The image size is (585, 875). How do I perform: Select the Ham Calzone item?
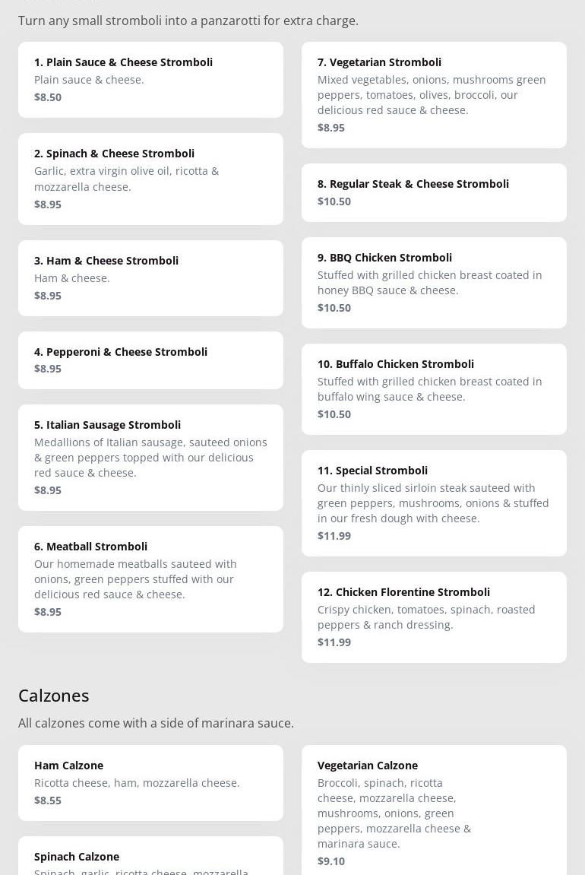point(150,783)
